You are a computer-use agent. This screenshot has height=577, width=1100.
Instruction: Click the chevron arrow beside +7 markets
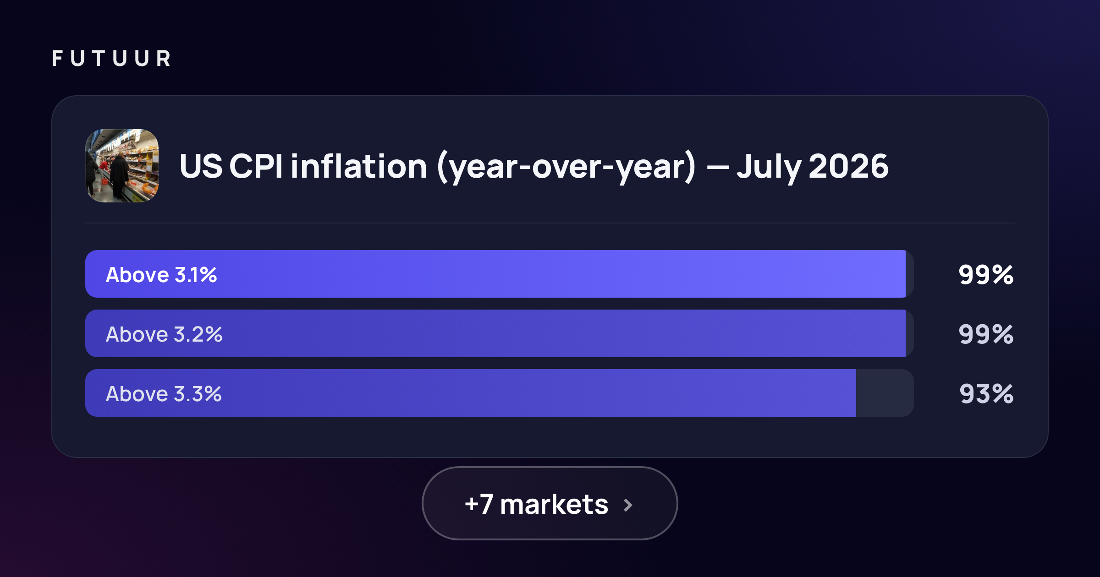628,505
